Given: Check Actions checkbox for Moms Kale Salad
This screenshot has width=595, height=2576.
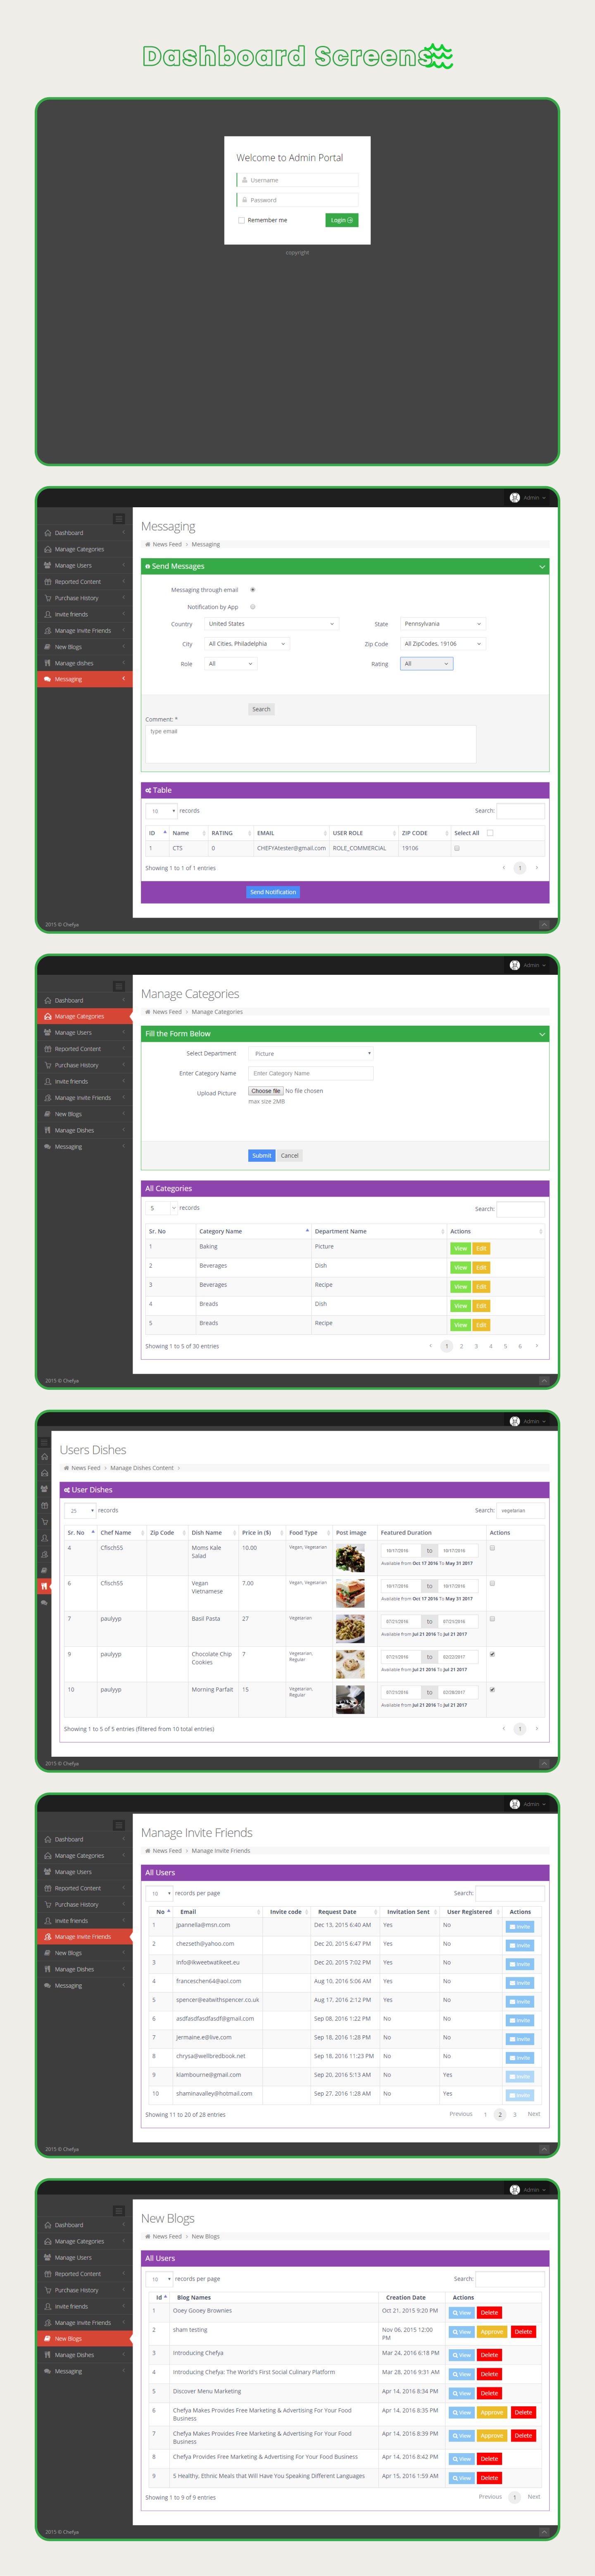Looking at the screenshot, I should click(492, 1548).
